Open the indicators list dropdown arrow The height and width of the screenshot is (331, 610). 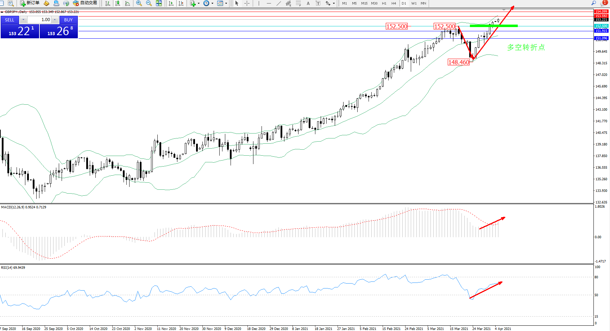coord(199,4)
